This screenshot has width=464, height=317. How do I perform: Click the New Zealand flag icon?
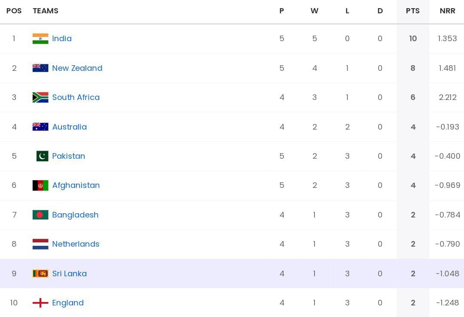(40, 67)
